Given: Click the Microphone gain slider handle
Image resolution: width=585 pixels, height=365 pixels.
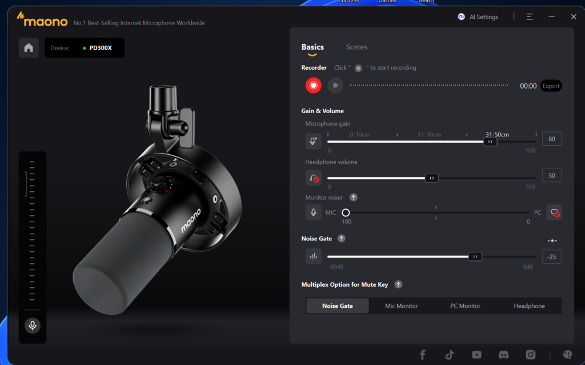Looking at the screenshot, I should click(x=490, y=142).
